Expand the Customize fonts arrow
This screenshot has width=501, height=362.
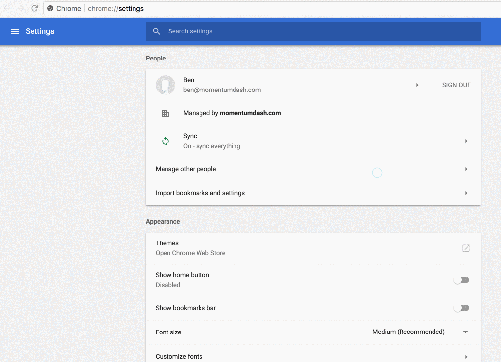466,357
